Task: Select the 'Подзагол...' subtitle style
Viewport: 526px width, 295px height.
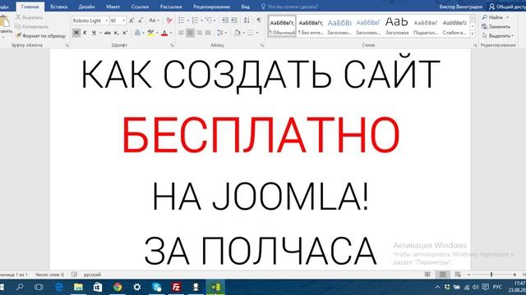Action: (x=426, y=26)
